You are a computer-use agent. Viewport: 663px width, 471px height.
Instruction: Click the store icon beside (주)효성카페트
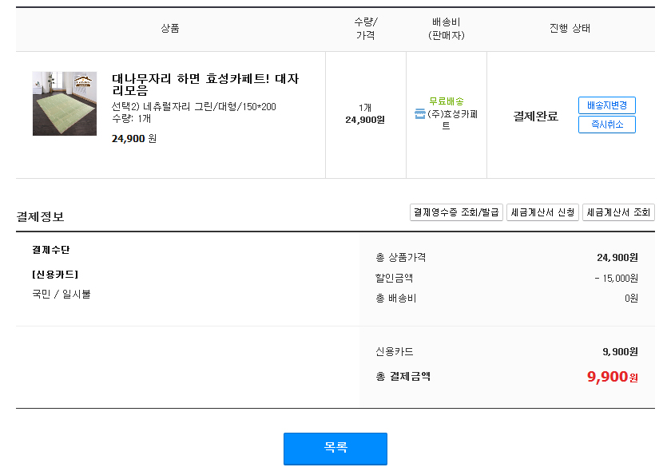(420, 114)
